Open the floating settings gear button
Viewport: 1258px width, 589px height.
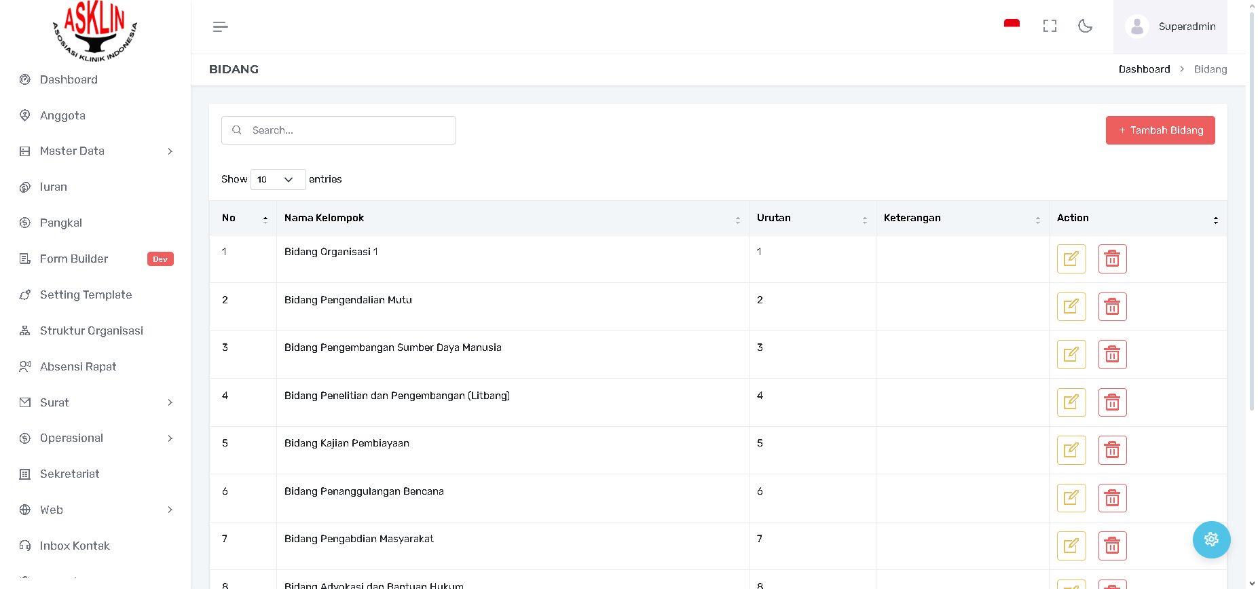pos(1211,539)
